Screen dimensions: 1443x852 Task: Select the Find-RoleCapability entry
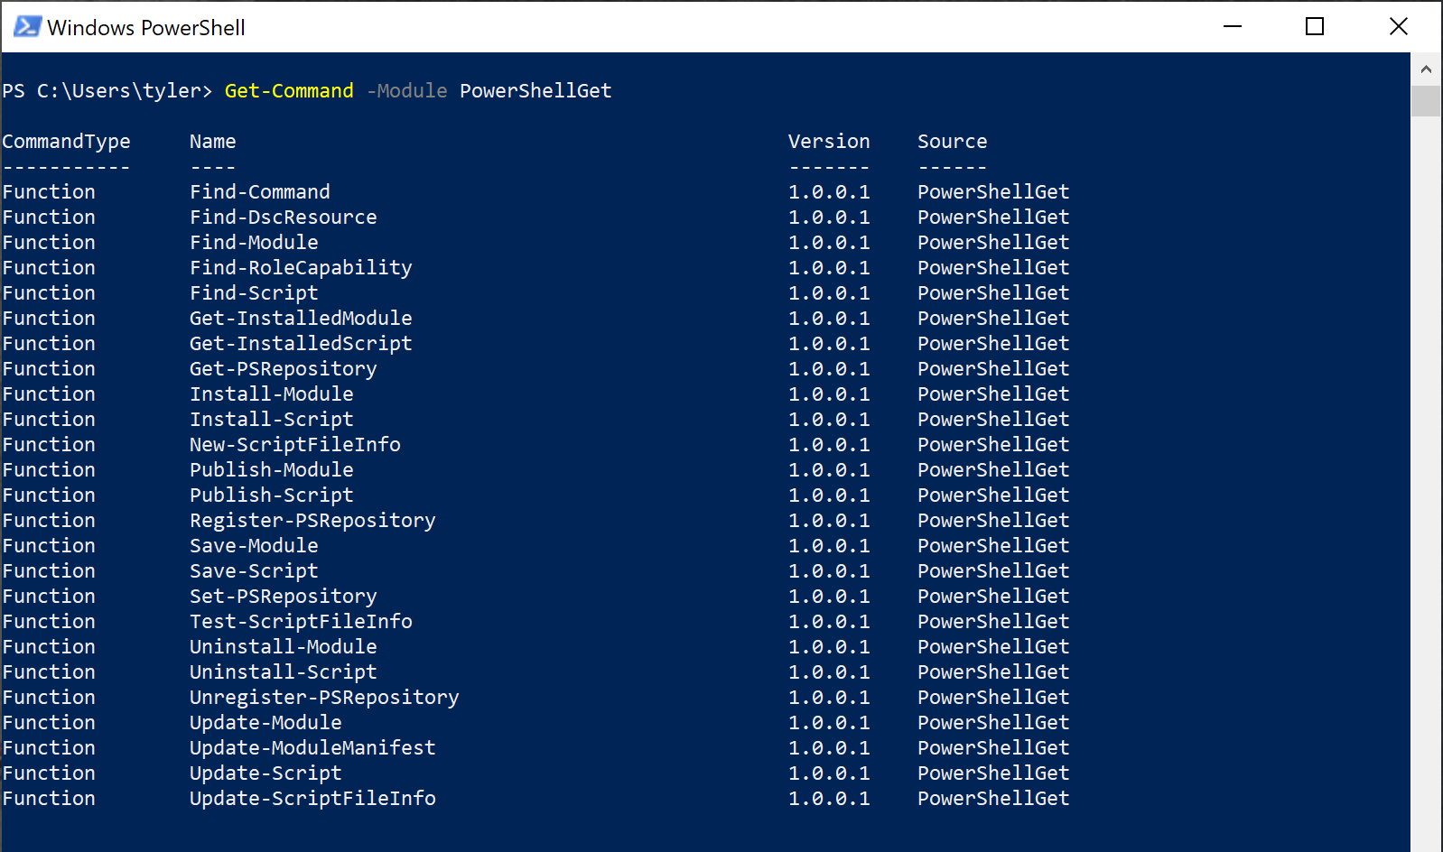tap(301, 268)
